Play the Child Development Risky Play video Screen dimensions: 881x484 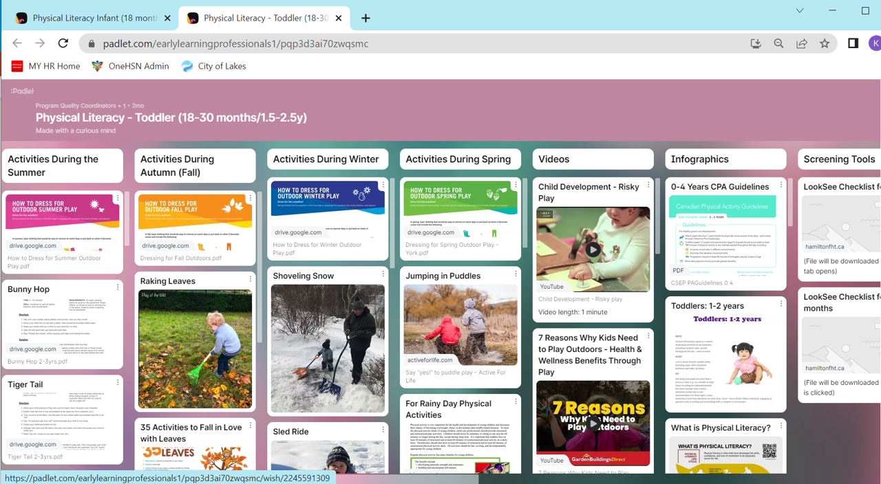[x=593, y=250]
